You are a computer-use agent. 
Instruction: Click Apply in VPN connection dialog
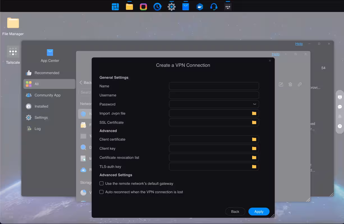click(x=259, y=211)
